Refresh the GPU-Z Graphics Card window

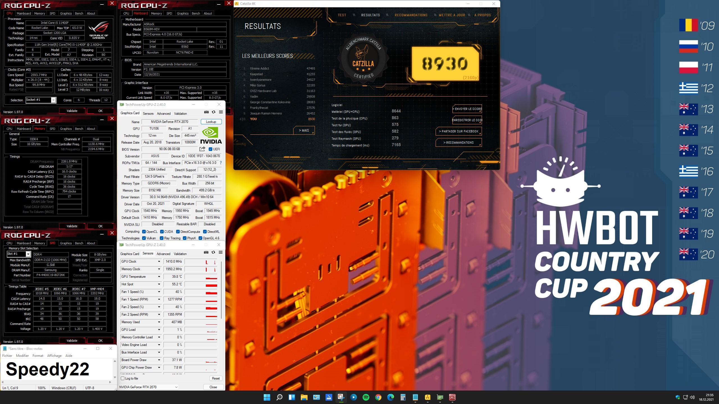tap(213, 112)
